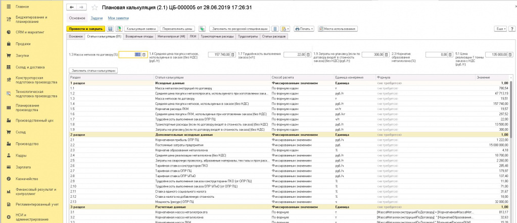Open calculator for 2.3 Норматив металлолома field
Viewport: 517px width, 223px height.
[x=450, y=54]
